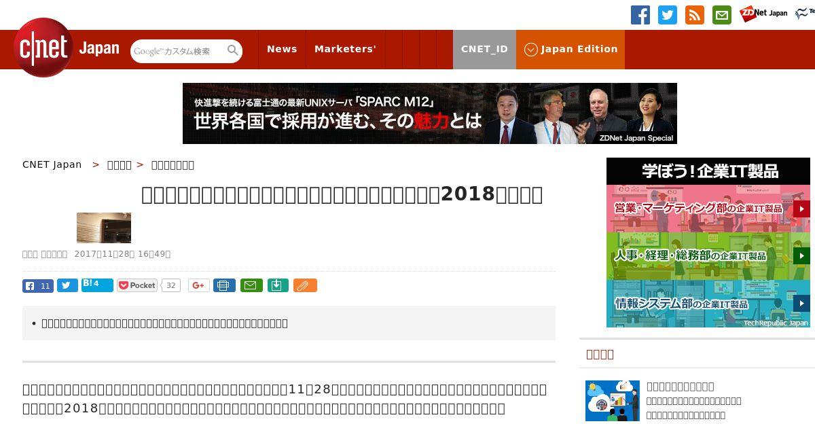Open the article thumbnail image
This screenshot has height=428, width=815.
point(104,228)
